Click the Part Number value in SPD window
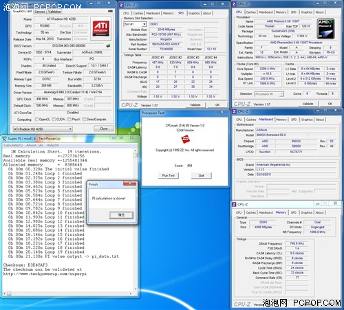344x310 pixels. pos(166,44)
